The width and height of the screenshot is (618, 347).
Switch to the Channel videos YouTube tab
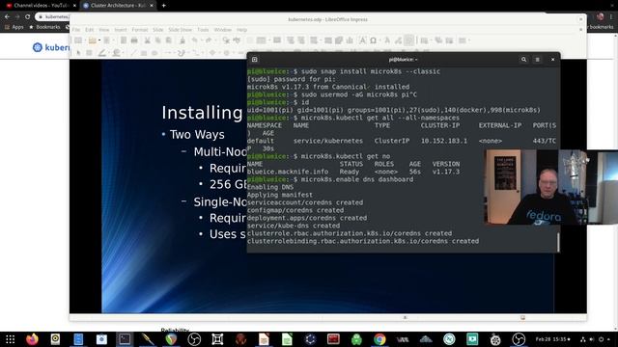point(41,6)
